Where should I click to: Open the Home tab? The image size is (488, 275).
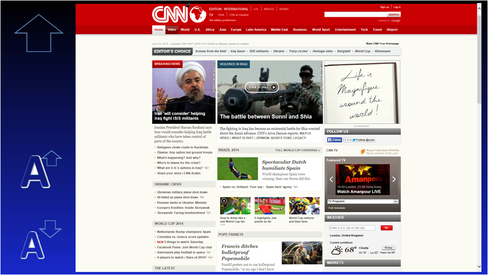[x=159, y=29]
